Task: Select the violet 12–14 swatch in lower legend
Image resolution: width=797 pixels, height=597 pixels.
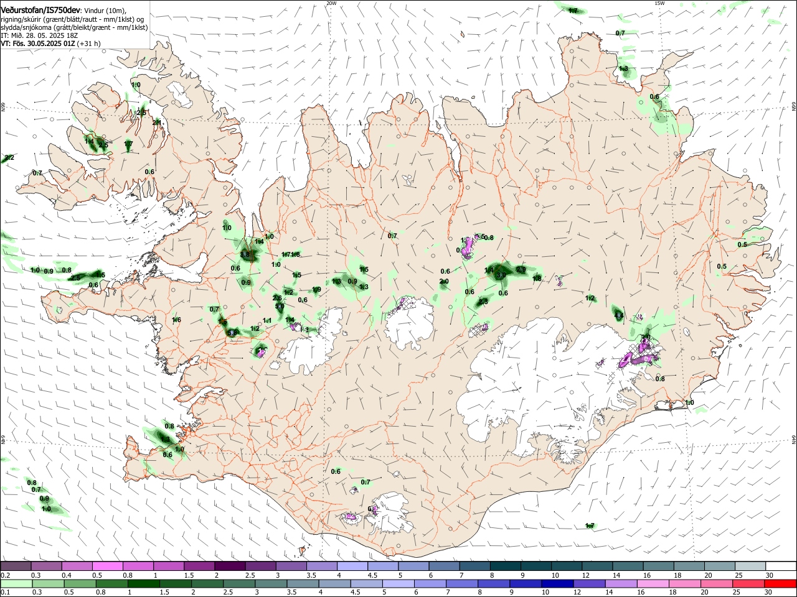Action: point(589,583)
